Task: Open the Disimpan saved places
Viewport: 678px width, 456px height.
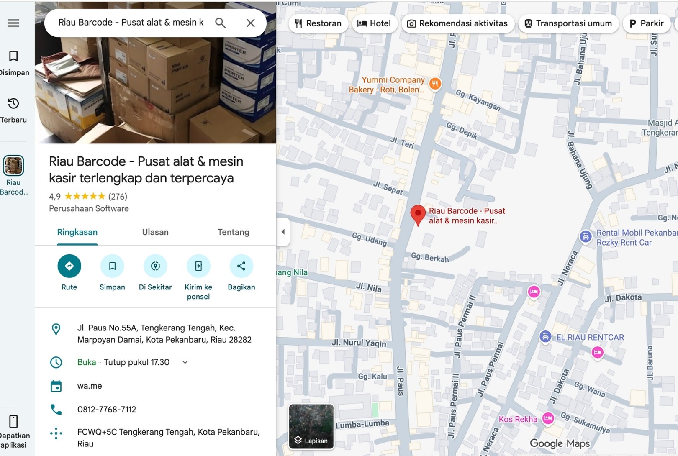Action: (13, 63)
